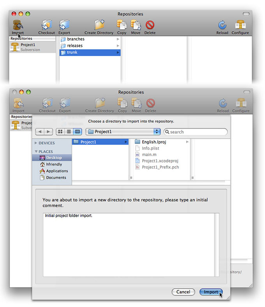The width and height of the screenshot is (265, 307).
Task: Click Checkout icon in top Repositories window
Action: pyautogui.click(x=46, y=25)
